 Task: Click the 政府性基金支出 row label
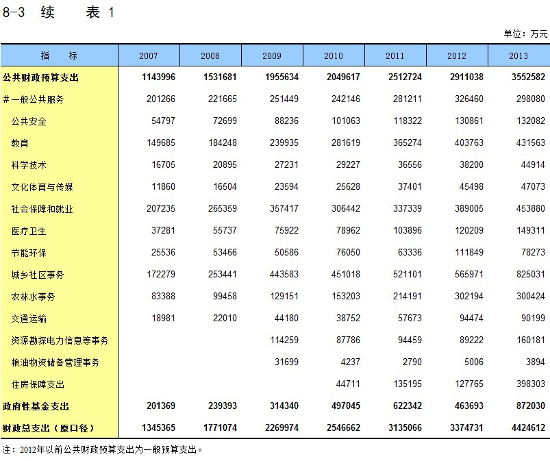pos(36,406)
